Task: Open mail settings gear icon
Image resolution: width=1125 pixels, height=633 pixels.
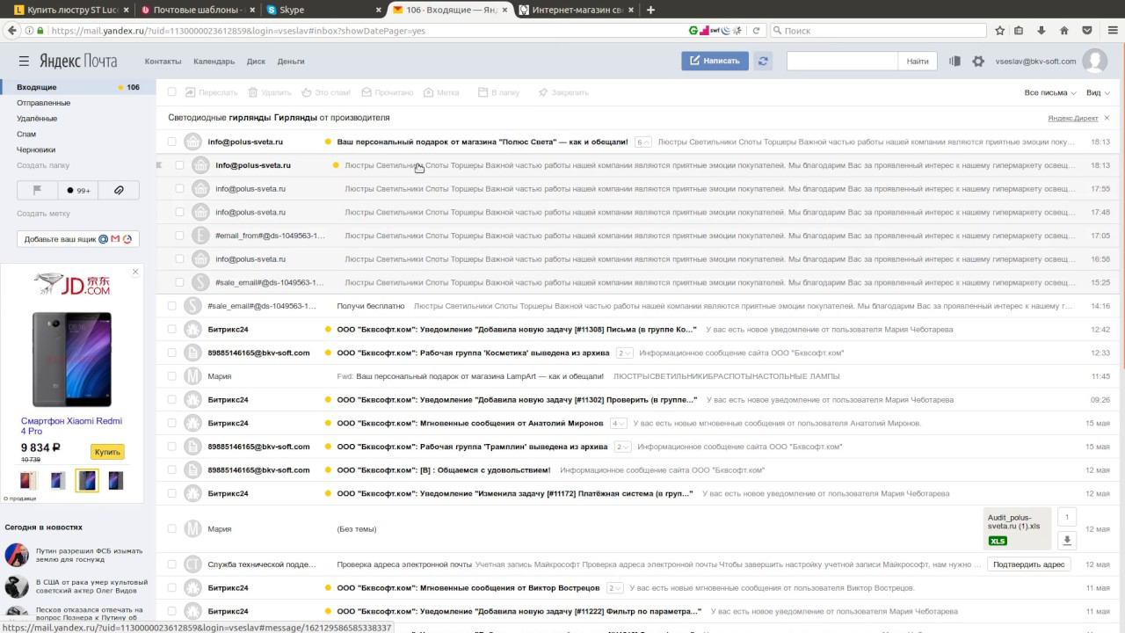Action: tap(978, 62)
